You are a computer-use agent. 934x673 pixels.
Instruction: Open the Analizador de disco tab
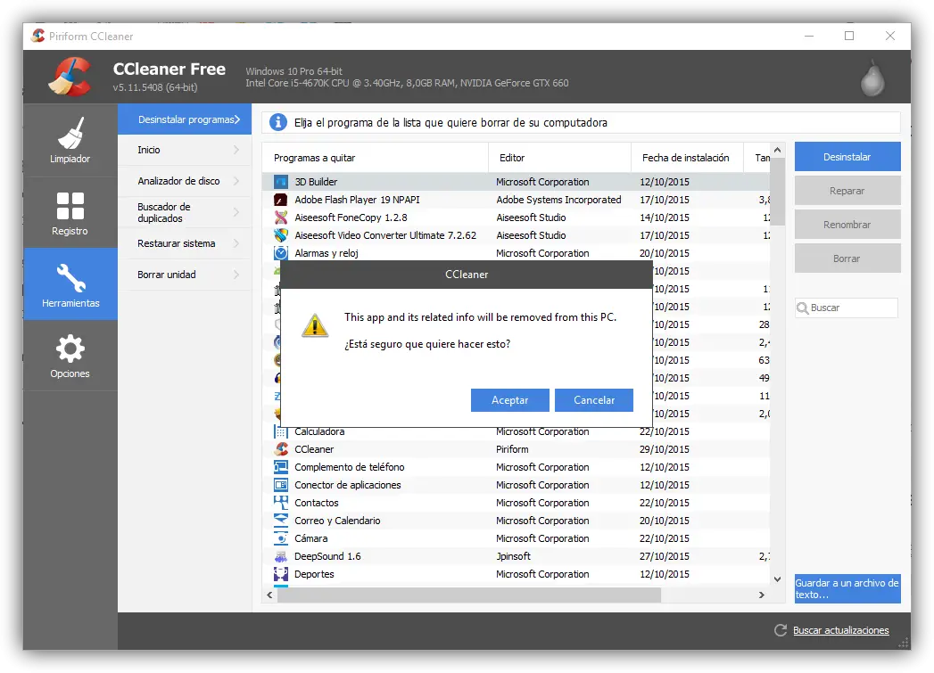(185, 181)
